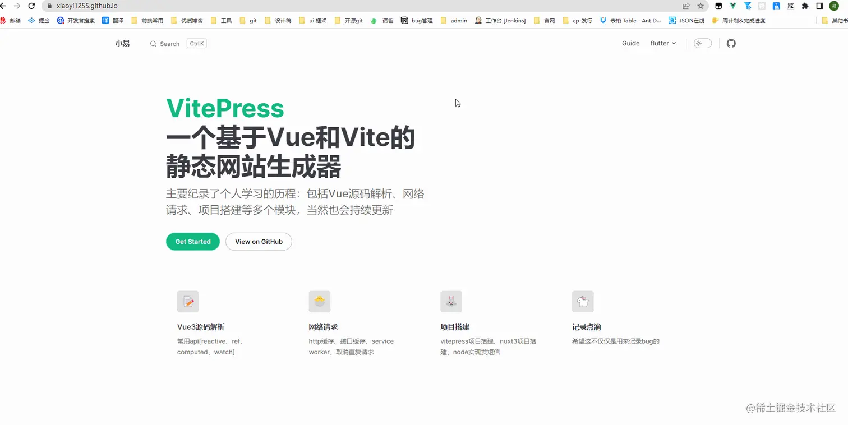
Task: Open the 其他书签 folder at right edge
Action: tap(835, 20)
